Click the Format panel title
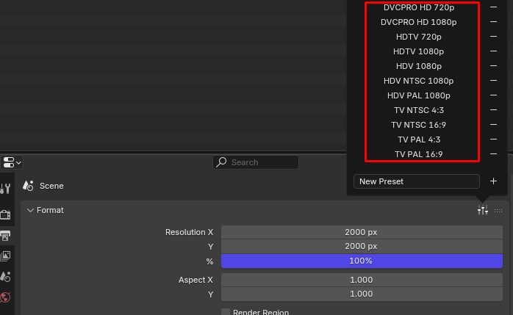Image resolution: width=513 pixels, height=315 pixels. click(x=50, y=210)
